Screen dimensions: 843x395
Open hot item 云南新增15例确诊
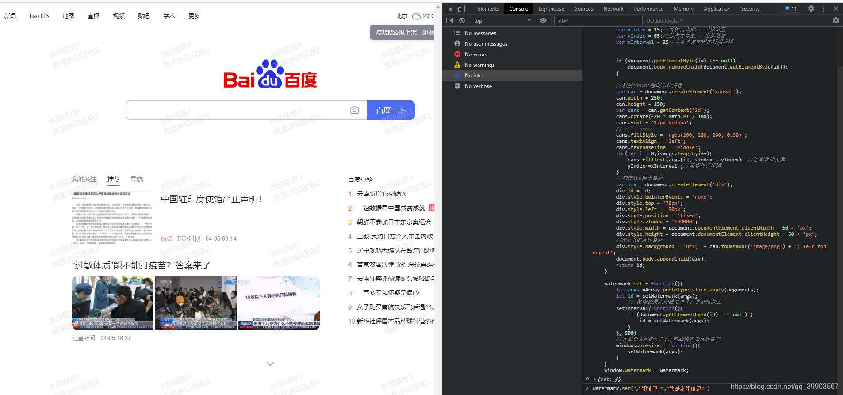tap(382, 194)
